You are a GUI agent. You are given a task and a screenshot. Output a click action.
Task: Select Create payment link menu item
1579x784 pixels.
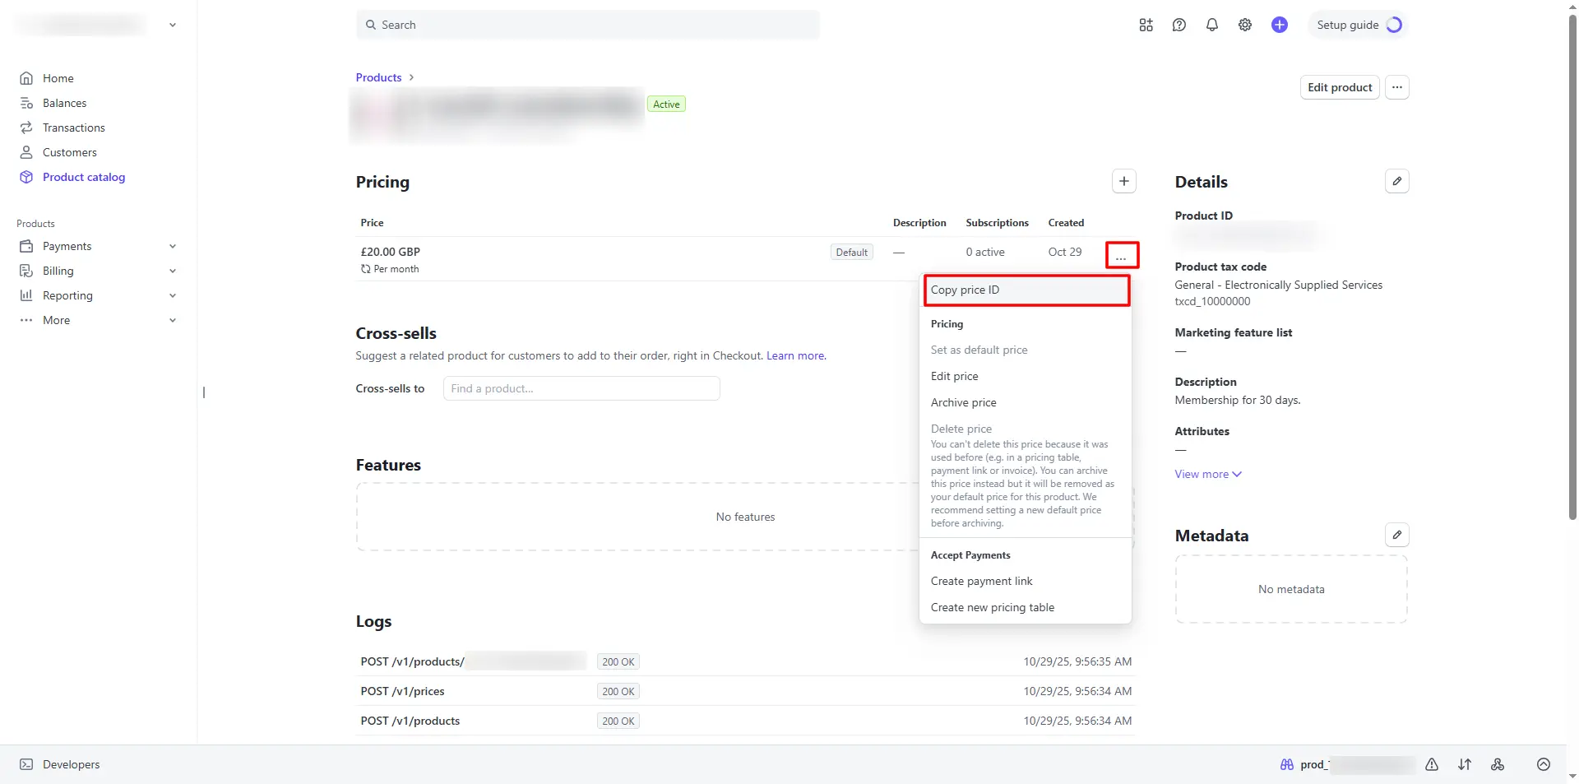point(981,581)
